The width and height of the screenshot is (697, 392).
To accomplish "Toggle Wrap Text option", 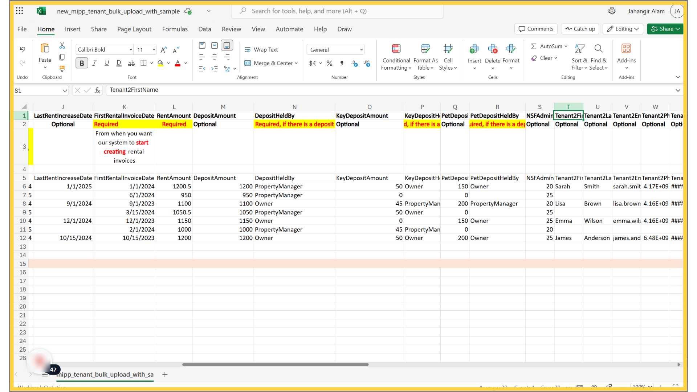I will click(261, 50).
